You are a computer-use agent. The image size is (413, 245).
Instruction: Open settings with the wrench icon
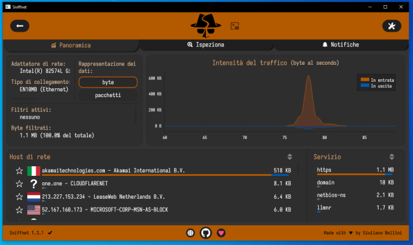[391, 26]
